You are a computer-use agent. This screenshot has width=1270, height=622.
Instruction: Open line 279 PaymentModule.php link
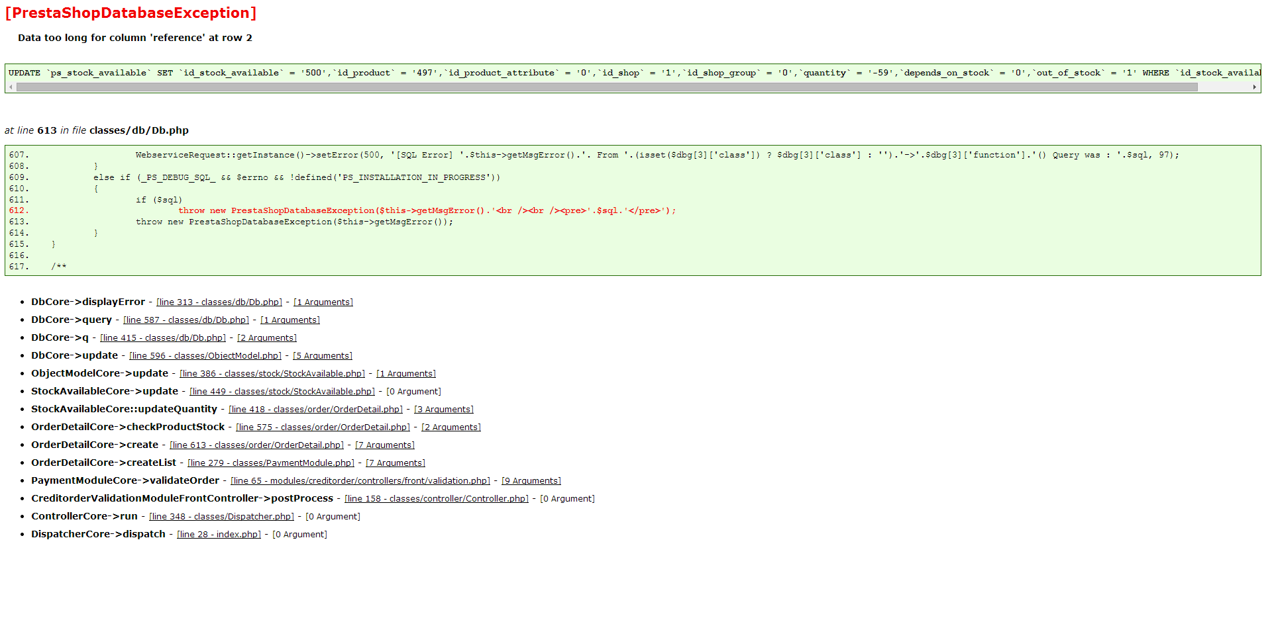point(271,463)
